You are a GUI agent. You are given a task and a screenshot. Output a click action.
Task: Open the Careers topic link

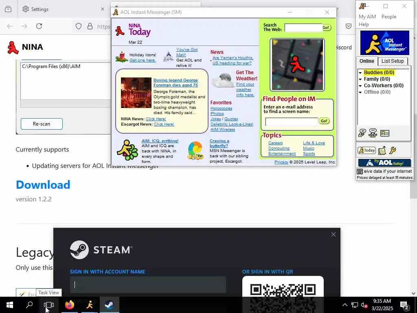pyautogui.click(x=275, y=143)
